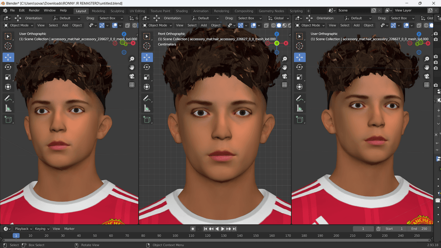Viewport: 441px width, 248px height.
Task: Click the End frame 250 field
Action: click(419, 229)
